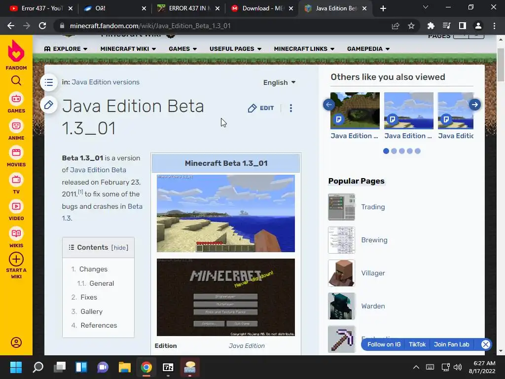Click Start a Wiki plus icon
Screen dimensions: 505x379
[x=16, y=259]
